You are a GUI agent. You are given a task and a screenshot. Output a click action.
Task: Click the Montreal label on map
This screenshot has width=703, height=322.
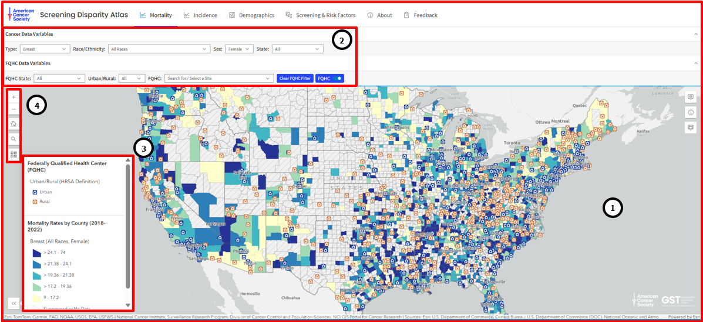click(560, 122)
